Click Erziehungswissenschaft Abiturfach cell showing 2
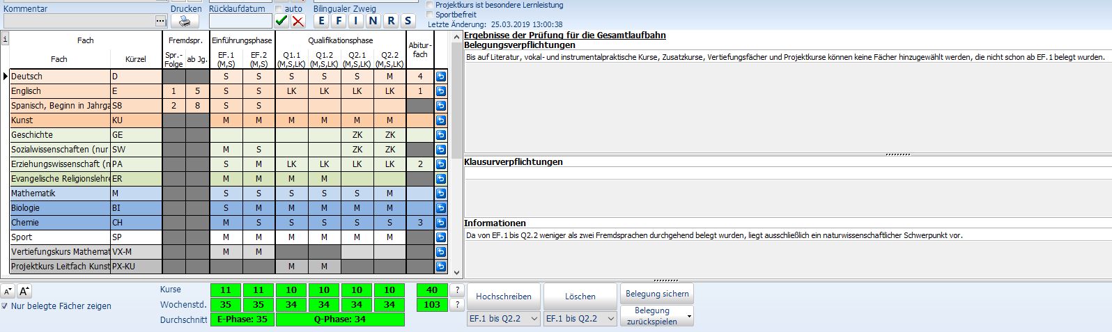Image resolution: width=1112 pixels, height=332 pixels. click(420, 164)
